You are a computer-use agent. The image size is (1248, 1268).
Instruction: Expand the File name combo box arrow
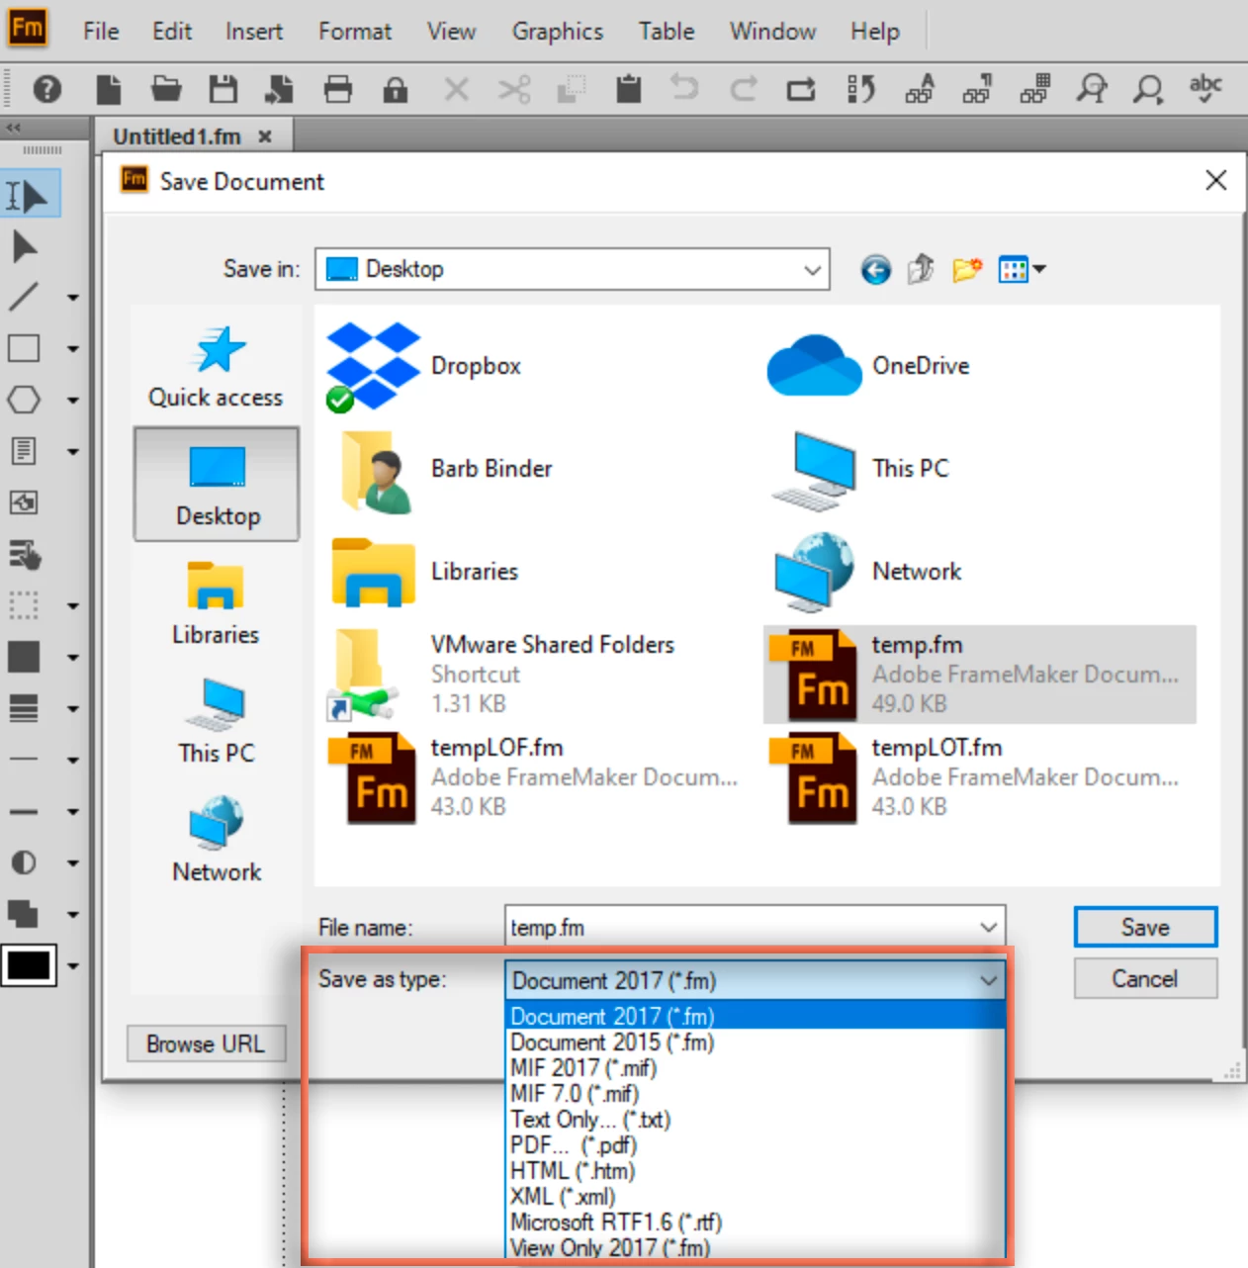coord(988,927)
